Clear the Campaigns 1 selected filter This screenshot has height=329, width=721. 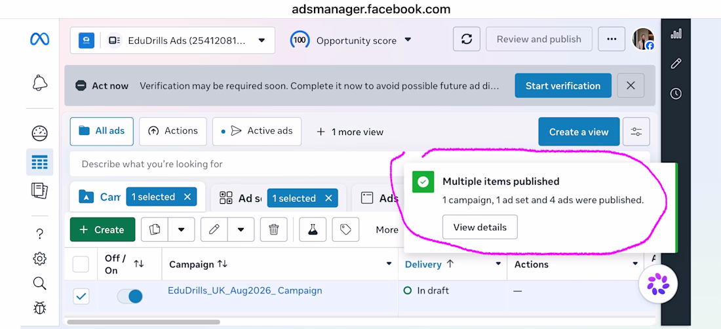[x=187, y=197]
